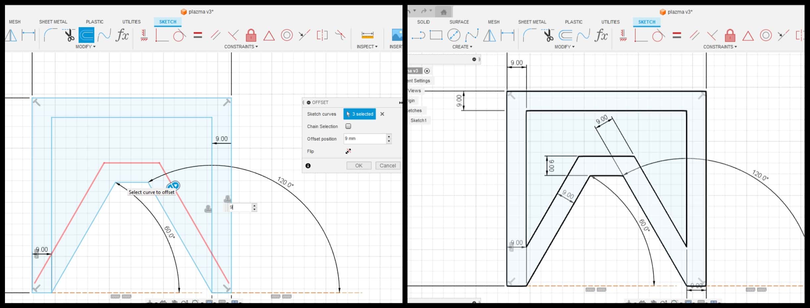Apply the Fix/Unfix lock in left screenshot
This screenshot has height=308, width=810.
tap(251, 35)
